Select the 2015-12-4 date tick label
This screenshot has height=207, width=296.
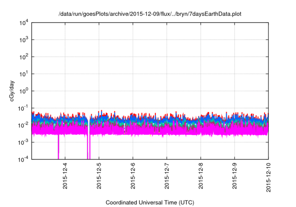click(65, 176)
